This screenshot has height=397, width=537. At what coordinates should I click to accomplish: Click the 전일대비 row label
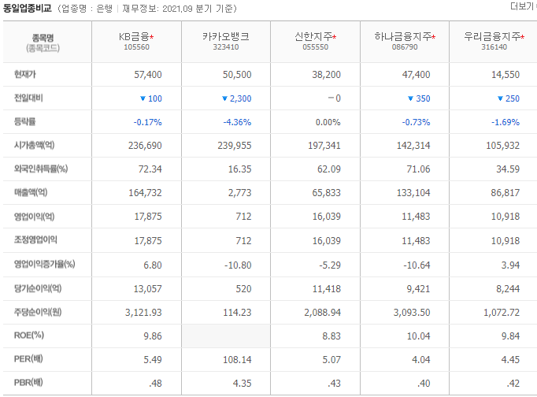pyautogui.click(x=28, y=98)
